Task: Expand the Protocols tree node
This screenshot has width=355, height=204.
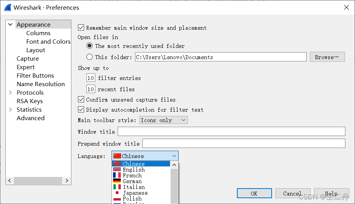Action: pos(10,92)
